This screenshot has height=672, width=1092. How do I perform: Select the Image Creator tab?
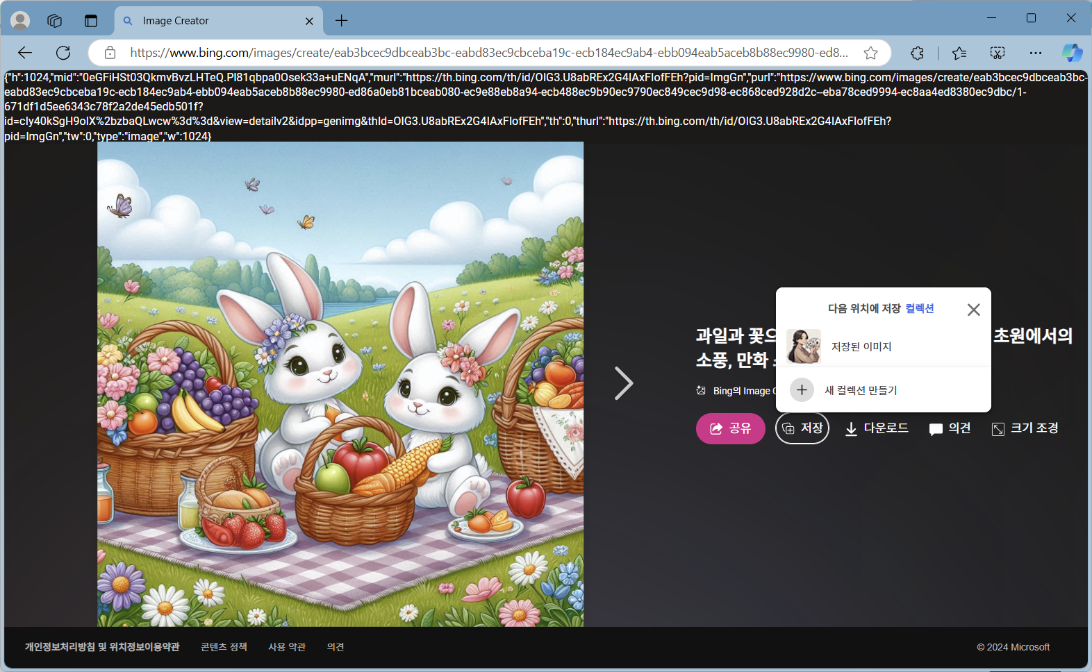tap(218, 21)
